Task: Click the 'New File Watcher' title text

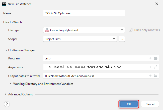Action: [x=19, y=4]
